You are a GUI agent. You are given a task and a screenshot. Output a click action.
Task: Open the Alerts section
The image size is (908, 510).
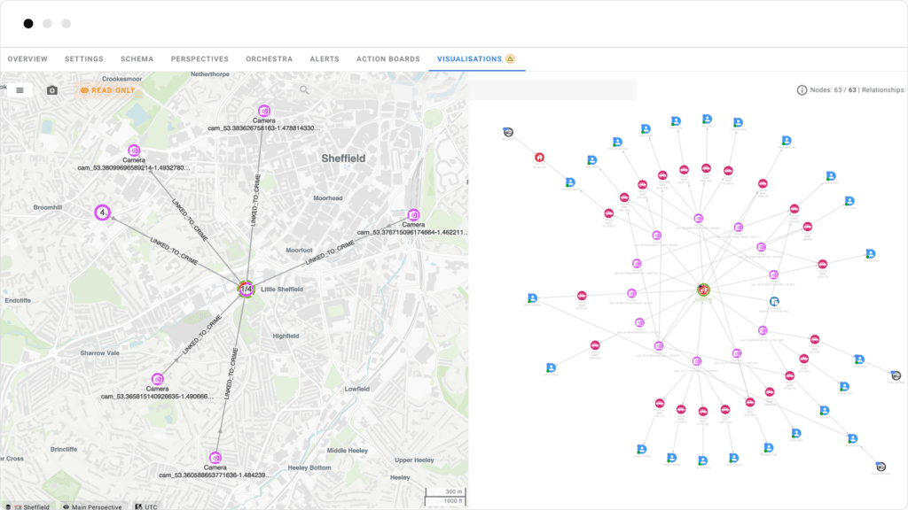(x=324, y=58)
